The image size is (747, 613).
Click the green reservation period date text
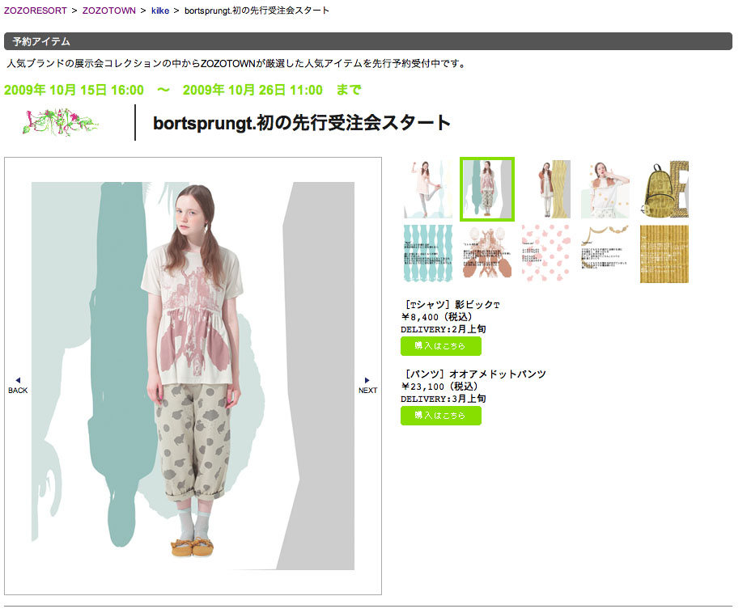[182, 90]
